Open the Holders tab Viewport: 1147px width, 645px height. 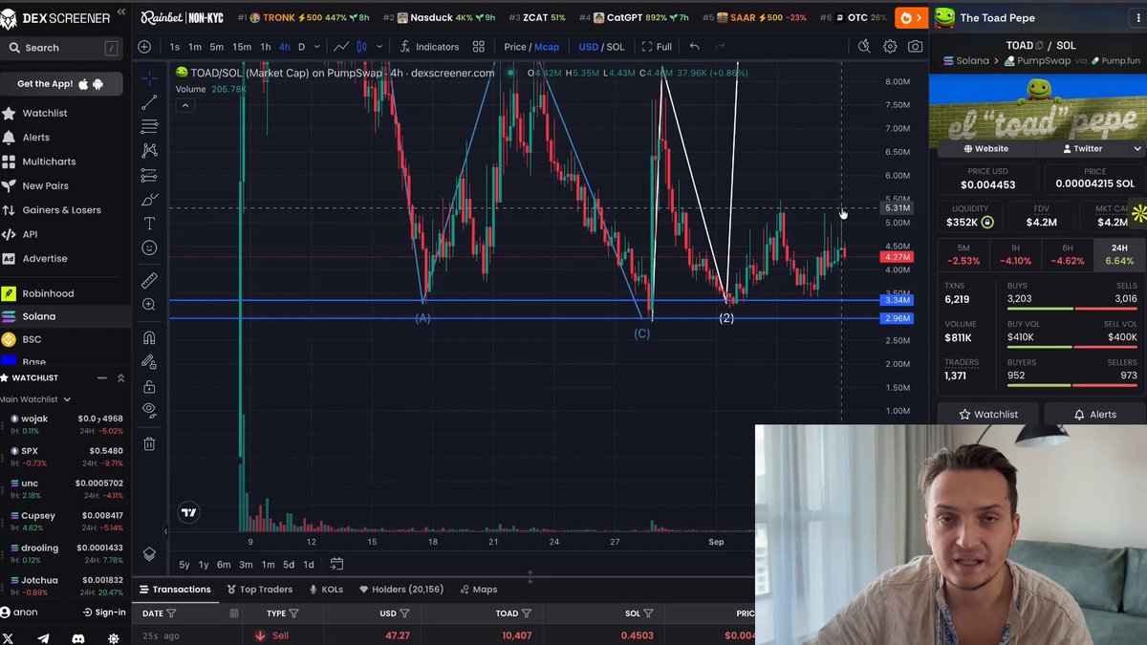click(x=401, y=590)
